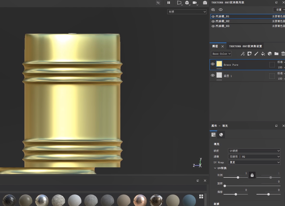Hide the 汽油桶_02 texture set
285x206 pixels.
coord(213,21)
